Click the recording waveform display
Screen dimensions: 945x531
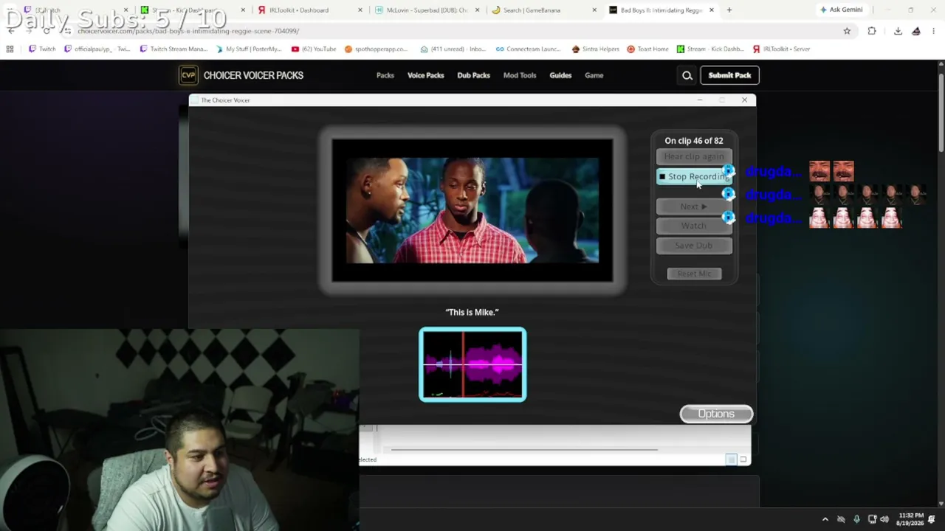[x=472, y=364]
